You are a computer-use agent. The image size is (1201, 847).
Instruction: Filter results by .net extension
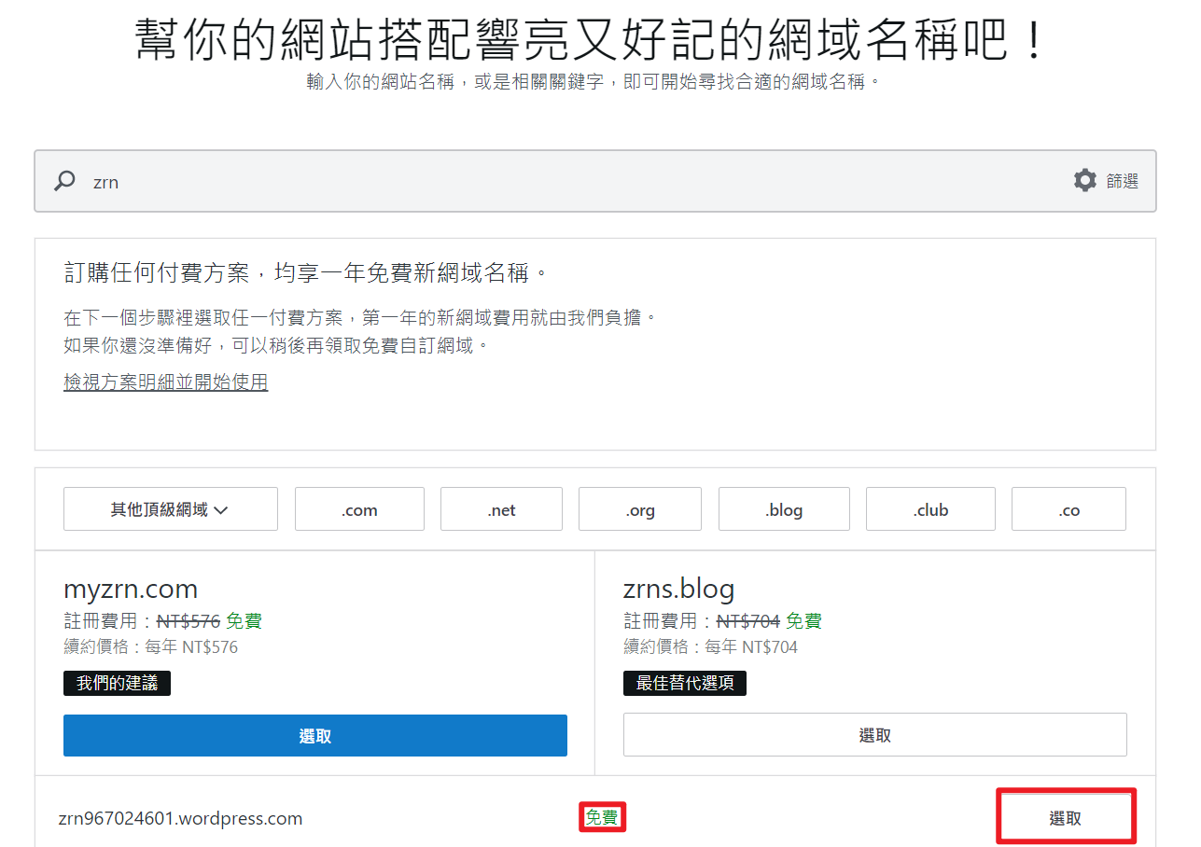pyautogui.click(x=501, y=509)
